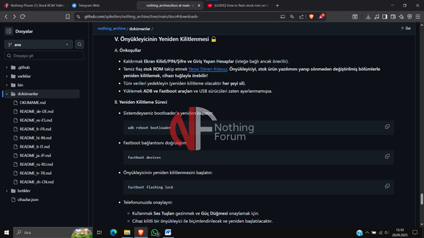Open WhatsApp from the taskbar
The width and height of the screenshot is (424, 238).
coord(155,233)
